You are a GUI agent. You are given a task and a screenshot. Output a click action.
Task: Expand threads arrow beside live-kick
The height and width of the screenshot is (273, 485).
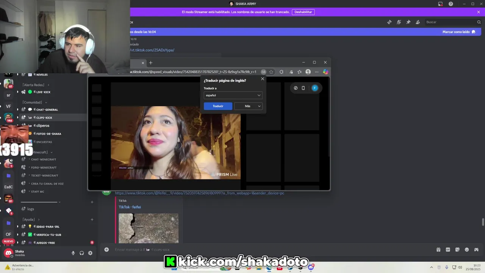(x=17, y=92)
